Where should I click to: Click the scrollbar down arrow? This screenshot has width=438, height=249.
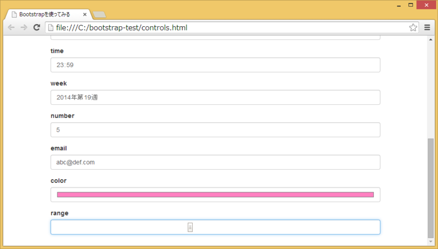click(430, 242)
